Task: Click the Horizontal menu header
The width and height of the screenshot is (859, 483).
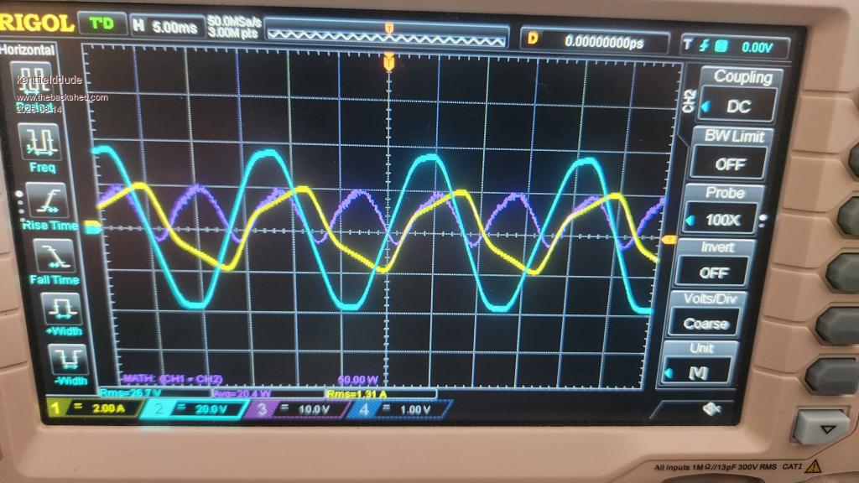Action: 28,49
